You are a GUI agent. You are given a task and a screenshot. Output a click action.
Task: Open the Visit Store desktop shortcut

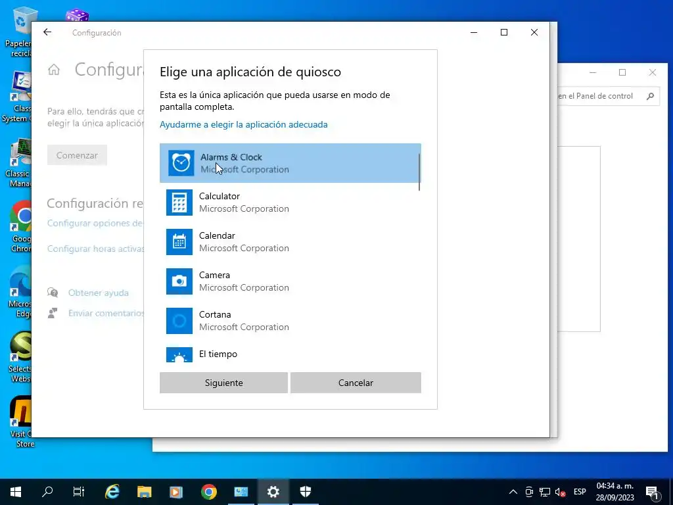22,422
